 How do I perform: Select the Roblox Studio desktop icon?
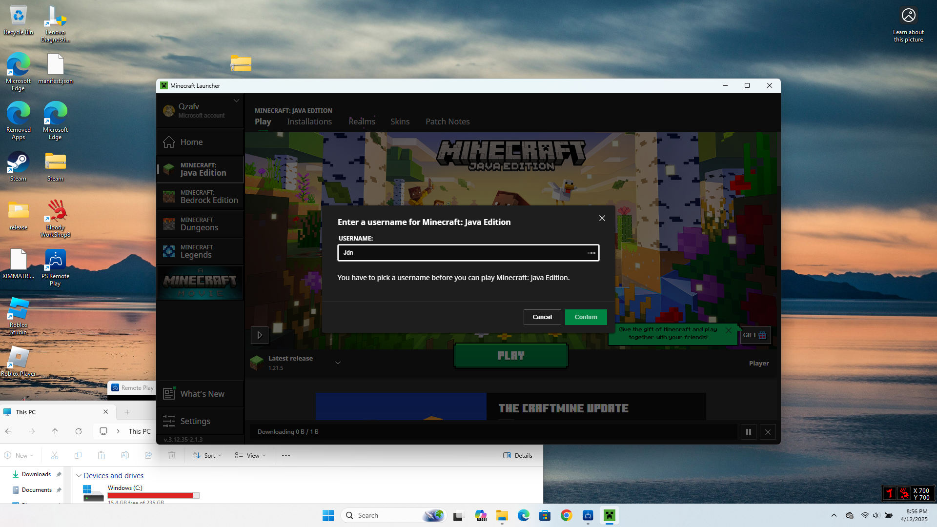pyautogui.click(x=19, y=316)
